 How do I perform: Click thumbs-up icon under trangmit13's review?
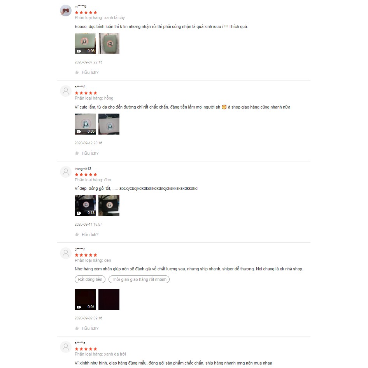tap(77, 235)
